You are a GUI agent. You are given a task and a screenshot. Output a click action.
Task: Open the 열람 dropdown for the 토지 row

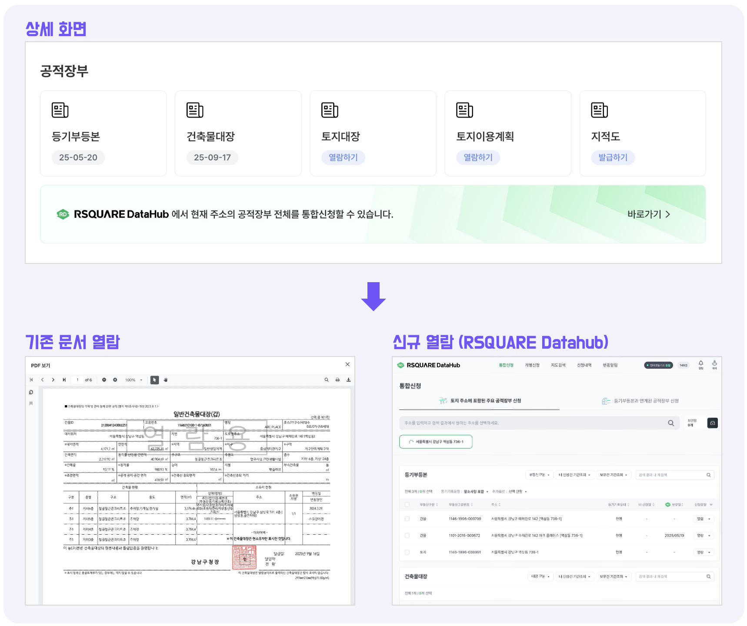[704, 553]
